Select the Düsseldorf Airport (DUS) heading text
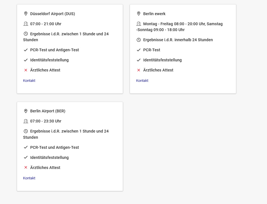Viewport: 267px width, 204px height. coord(52,14)
